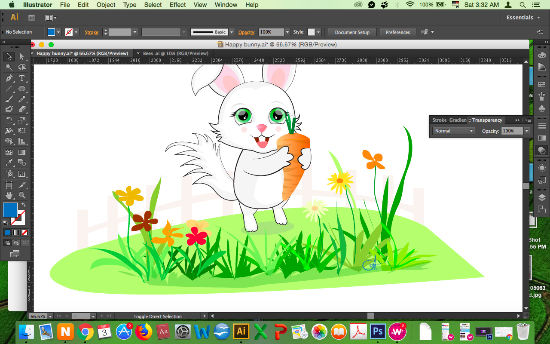Click the Preferences button
The image size is (550, 344).
point(398,32)
